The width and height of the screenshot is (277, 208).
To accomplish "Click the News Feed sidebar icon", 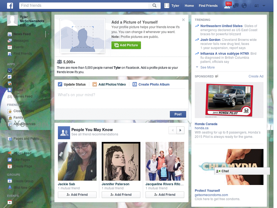I will tap(10, 34).
